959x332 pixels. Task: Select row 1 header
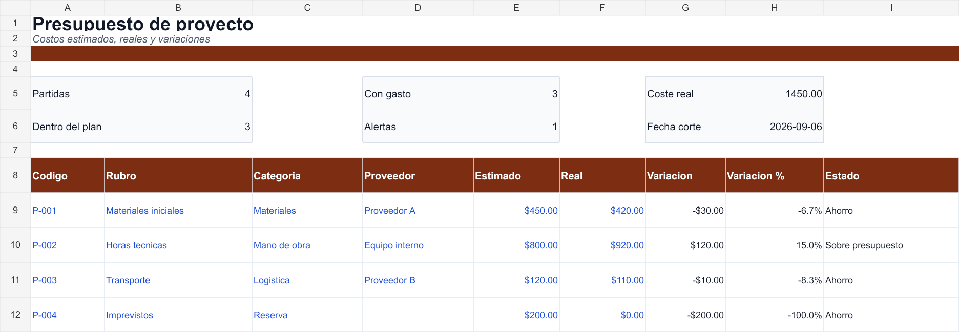tap(15, 23)
